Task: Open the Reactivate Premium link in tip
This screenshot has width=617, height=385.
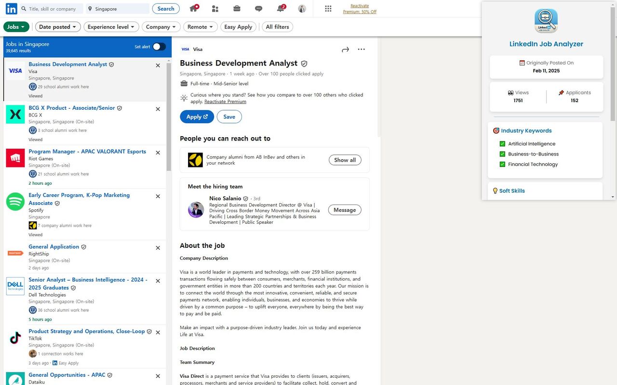Action: [x=225, y=102]
